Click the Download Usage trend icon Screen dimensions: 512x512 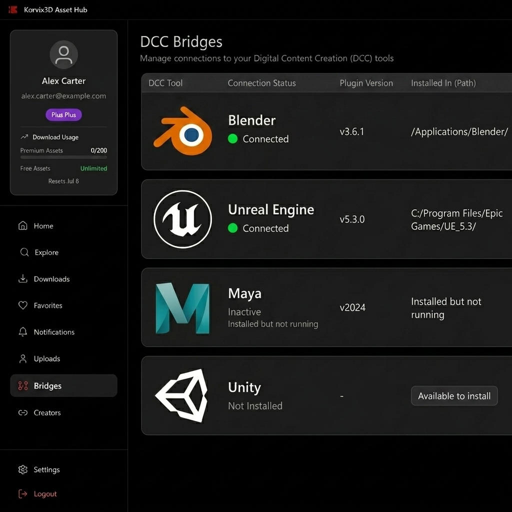click(24, 137)
